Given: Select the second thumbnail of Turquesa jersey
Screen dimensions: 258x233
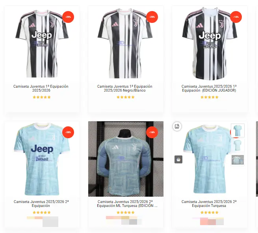Looking at the screenshot, I should 238,145.
